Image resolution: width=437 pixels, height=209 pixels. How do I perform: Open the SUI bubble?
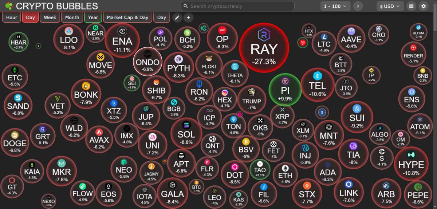click(357, 117)
